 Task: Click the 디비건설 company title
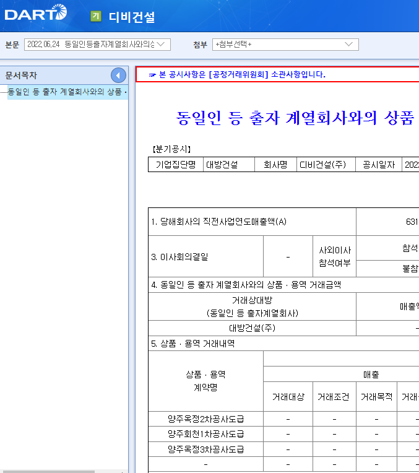(x=132, y=17)
